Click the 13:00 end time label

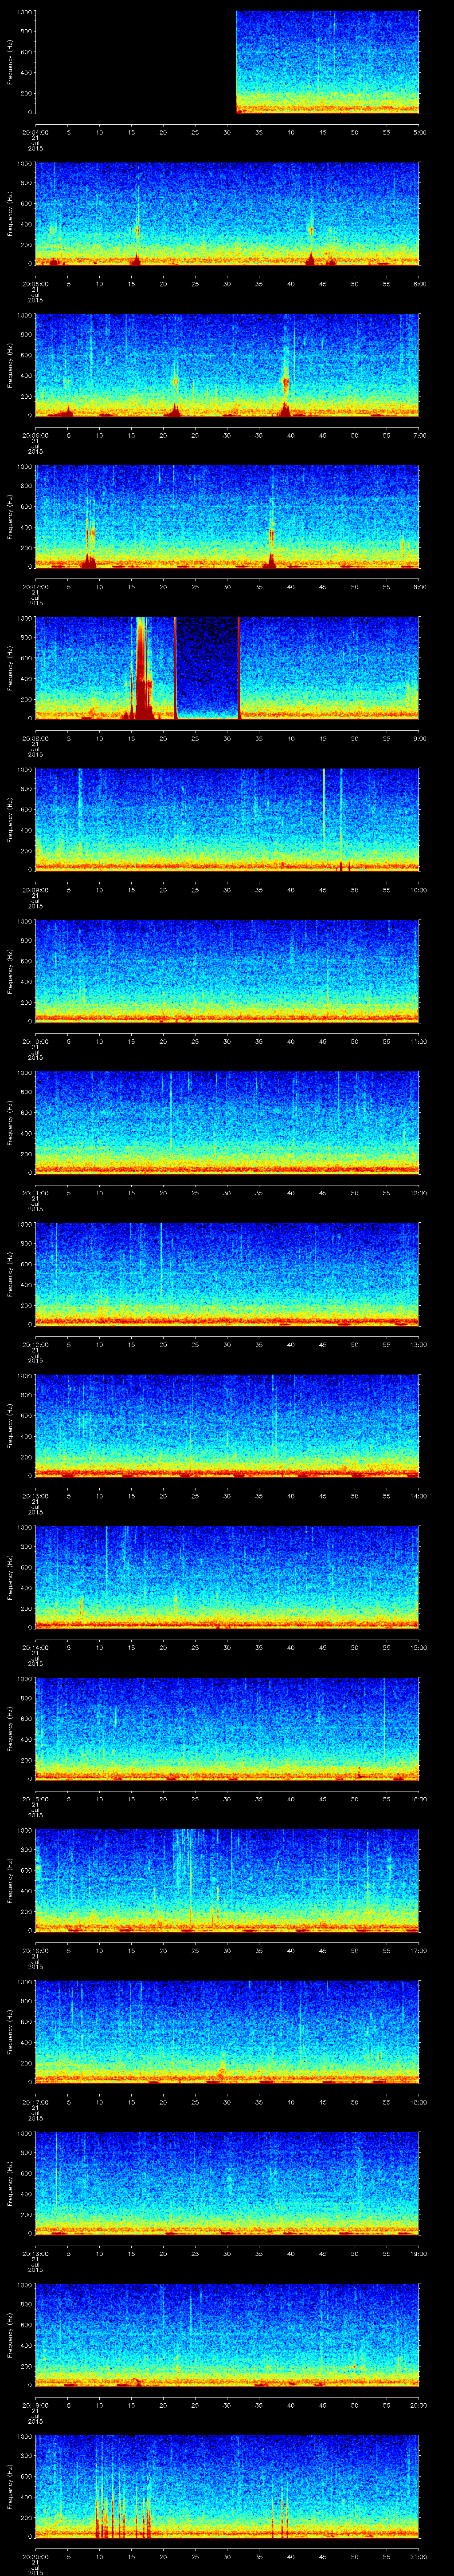click(418, 1344)
